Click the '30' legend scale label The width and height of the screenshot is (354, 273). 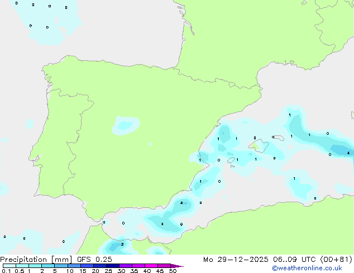tap(121, 271)
